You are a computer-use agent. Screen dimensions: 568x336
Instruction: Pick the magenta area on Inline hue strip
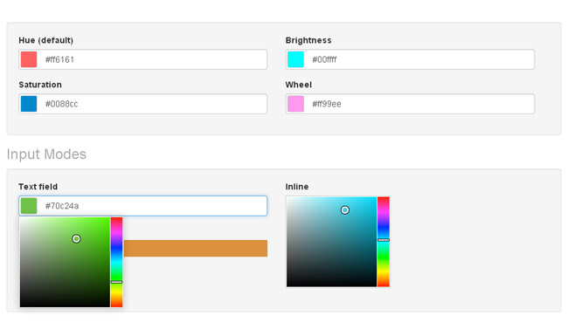384,214
